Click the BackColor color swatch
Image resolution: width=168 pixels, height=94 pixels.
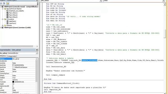[x=13, y=65]
